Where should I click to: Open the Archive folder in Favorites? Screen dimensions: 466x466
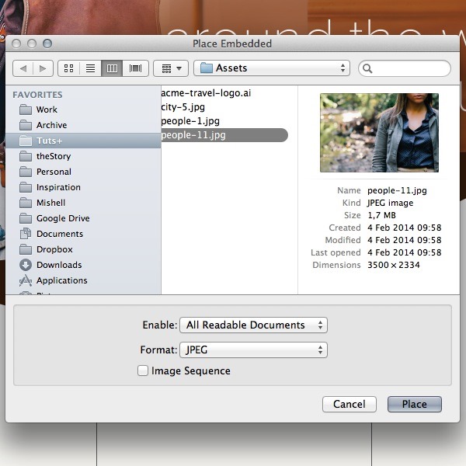point(83,125)
